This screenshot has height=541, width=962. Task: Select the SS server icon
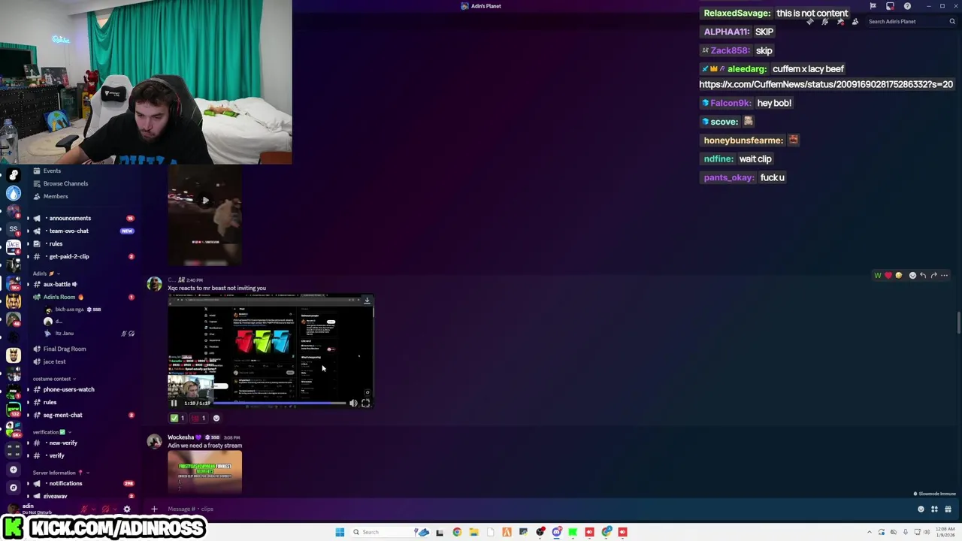[14, 229]
